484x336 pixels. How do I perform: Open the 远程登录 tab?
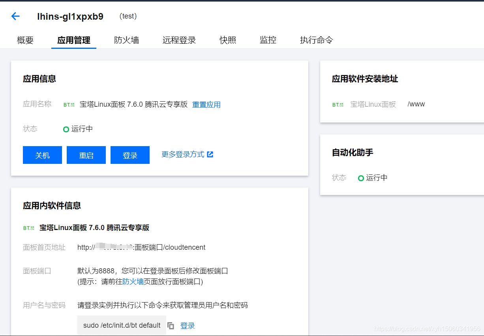tap(179, 40)
